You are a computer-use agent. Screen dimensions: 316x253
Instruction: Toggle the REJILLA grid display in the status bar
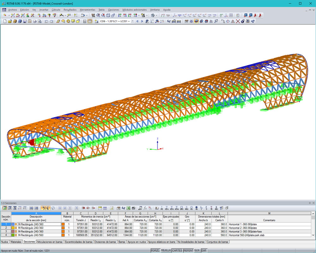coord(166,250)
